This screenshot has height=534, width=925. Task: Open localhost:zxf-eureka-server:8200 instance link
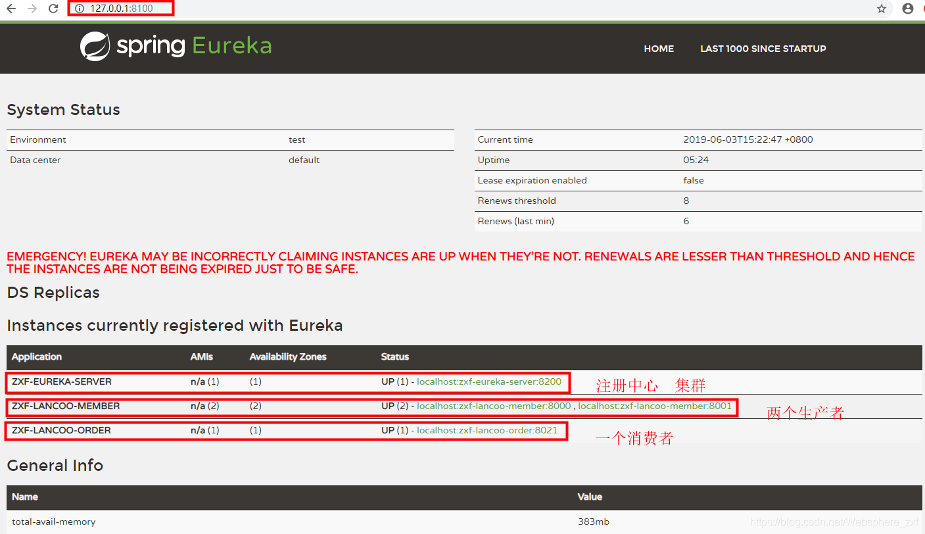pyautogui.click(x=489, y=381)
